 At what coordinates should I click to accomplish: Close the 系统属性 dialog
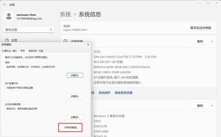88,45
